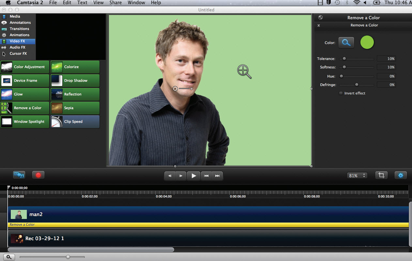This screenshot has height=261, width=412.
Task: Open the Camtasia 2 menu
Action: click(x=31, y=3)
